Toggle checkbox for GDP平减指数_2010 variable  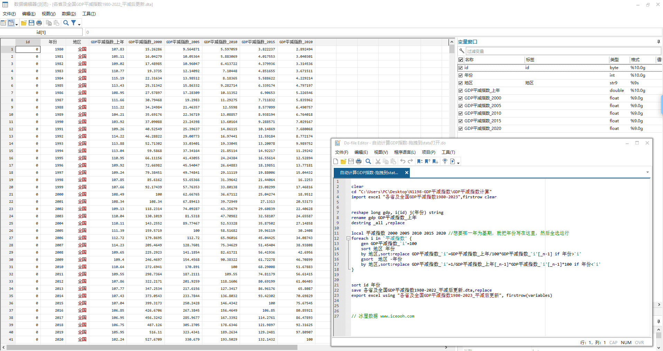click(461, 113)
